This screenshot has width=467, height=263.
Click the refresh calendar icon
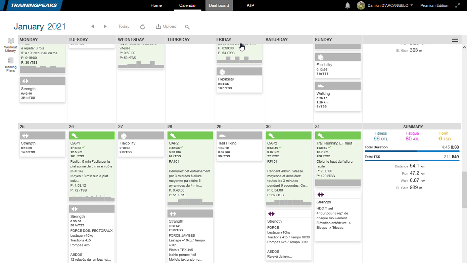143,27
